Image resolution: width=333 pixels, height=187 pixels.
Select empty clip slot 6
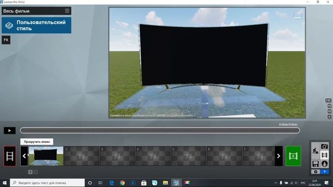click(x=224, y=156)
